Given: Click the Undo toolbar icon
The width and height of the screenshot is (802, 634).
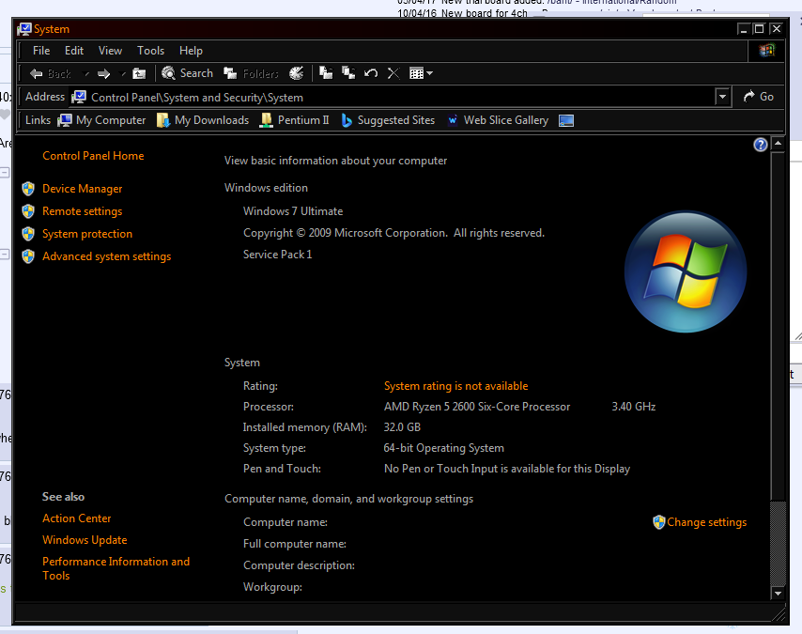Looking at the screenshot, I should [x=371, y=73].
